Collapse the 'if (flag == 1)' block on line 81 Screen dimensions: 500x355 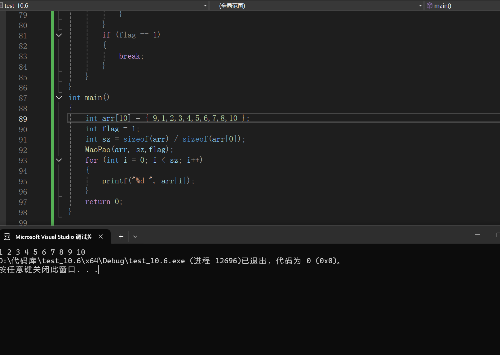59,35
